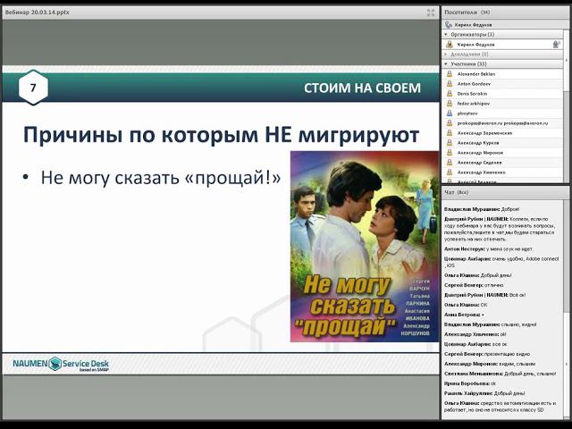Click Сергей Венгер's 'отлично' chat message
Screen dimensions: 572x429
pyautogui.click(x=474, y=285)
